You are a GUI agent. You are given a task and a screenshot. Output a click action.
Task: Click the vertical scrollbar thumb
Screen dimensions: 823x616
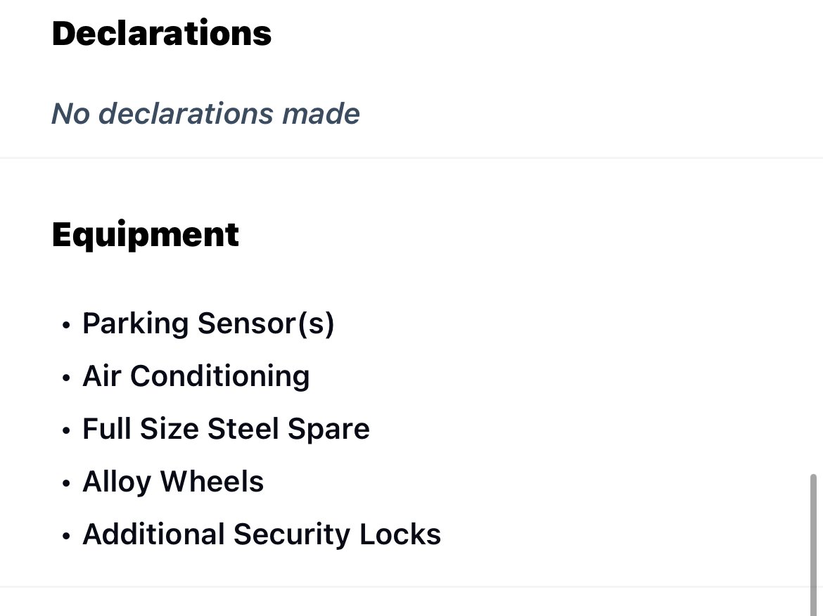coord(813,545)
